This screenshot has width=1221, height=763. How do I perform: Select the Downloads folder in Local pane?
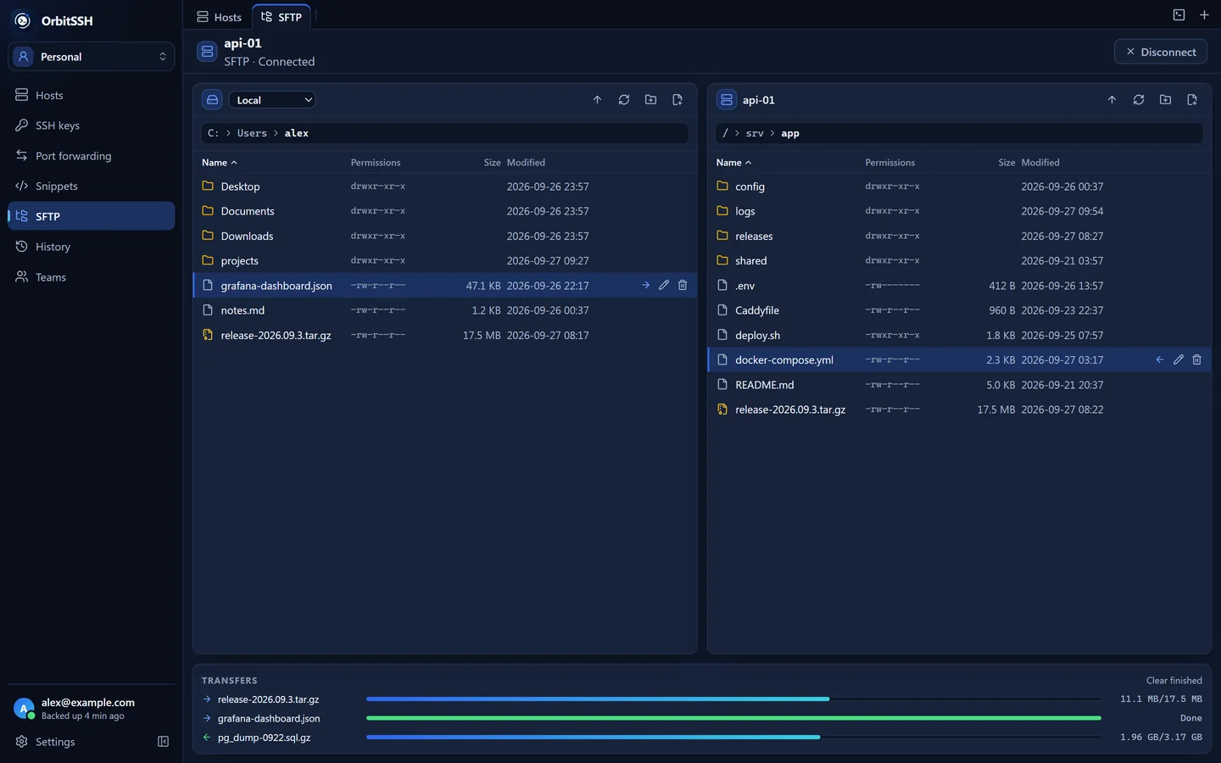pyautogui.click(x=445, y=237)
